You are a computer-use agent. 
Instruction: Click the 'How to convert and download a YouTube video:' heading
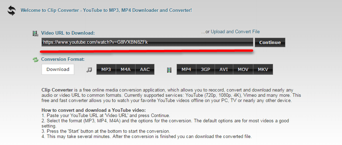click(x=94, y=110)
